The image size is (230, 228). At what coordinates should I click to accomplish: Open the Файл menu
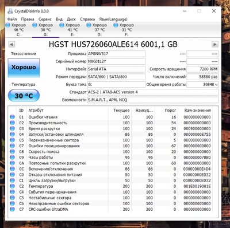(12, 19)
